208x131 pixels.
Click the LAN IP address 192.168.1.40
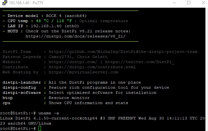pyautogui.click(x=46, y=26)
